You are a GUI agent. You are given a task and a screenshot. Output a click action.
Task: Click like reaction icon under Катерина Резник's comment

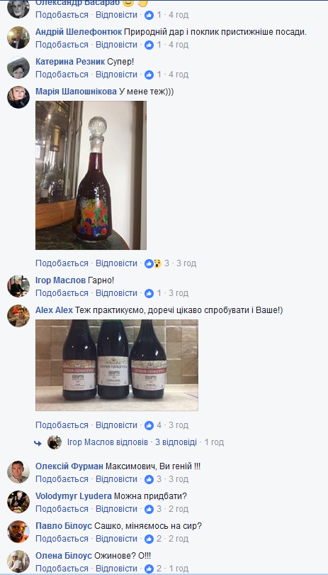149,75
